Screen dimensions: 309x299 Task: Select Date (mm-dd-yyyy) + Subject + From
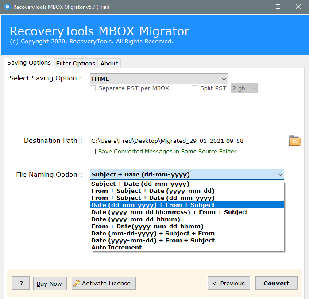click(x=187, y=233)
